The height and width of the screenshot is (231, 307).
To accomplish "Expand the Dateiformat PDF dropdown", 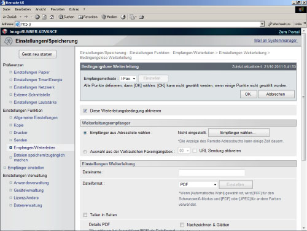I will point(198,184).
